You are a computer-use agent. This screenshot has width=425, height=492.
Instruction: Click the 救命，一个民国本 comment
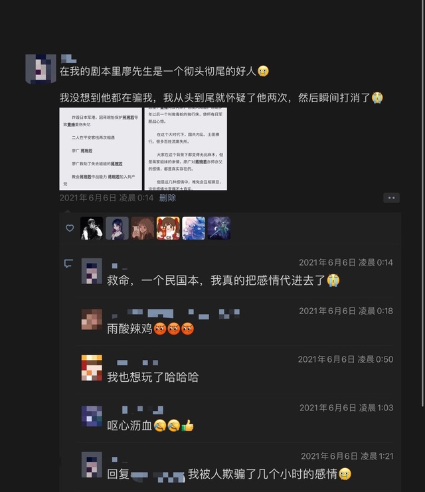(223, 280)
